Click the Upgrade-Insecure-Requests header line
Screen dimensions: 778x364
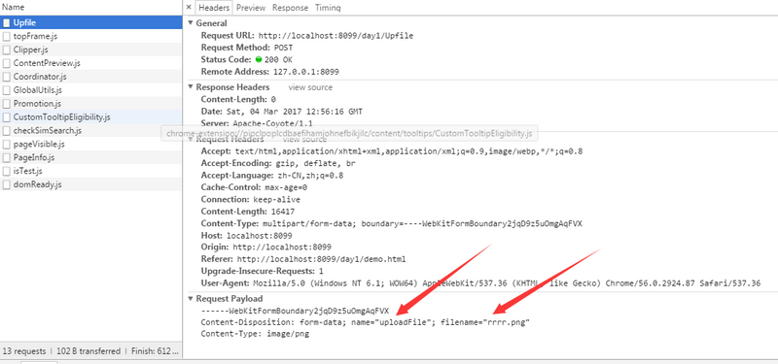[262, 271]
